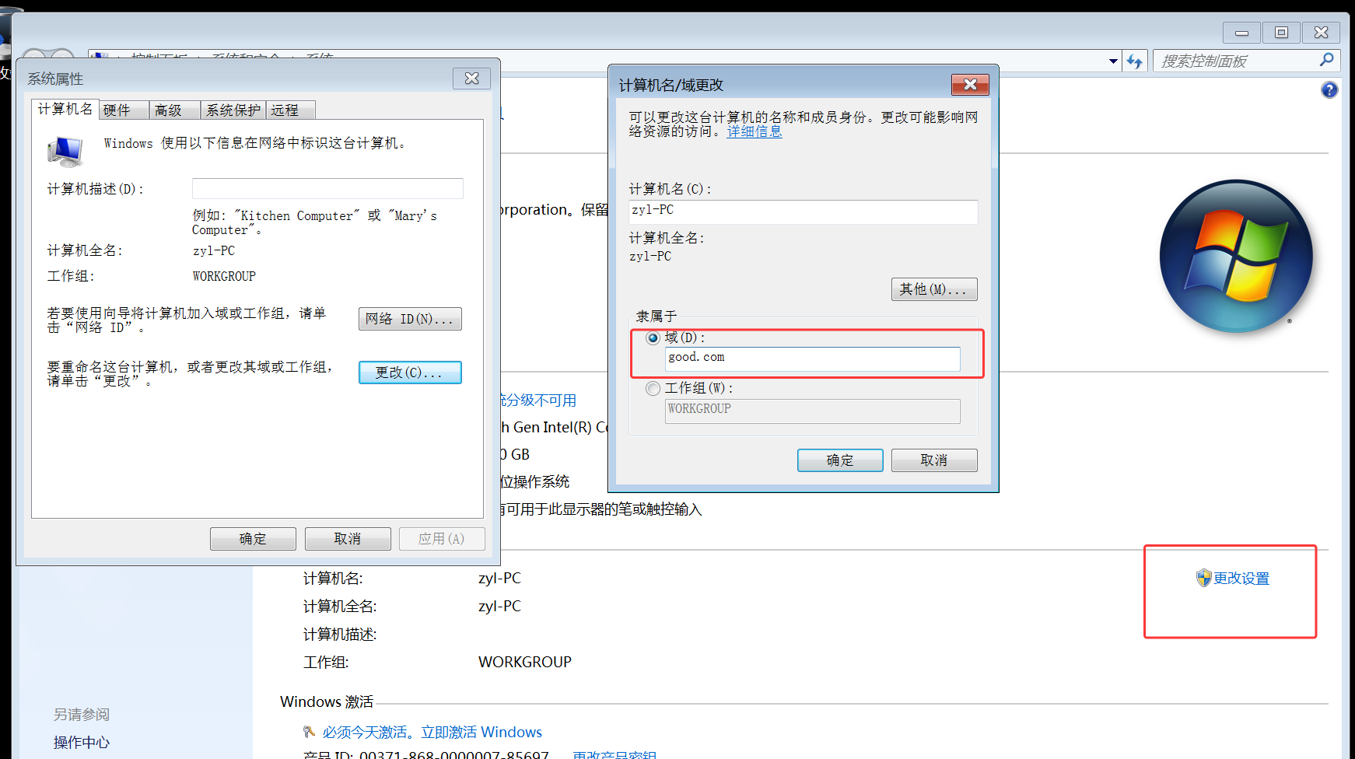The height and width of the screenshot is (759, 1355).
Task: Open the 操作中心 link in the sidebar
Action: click(82, 742)
